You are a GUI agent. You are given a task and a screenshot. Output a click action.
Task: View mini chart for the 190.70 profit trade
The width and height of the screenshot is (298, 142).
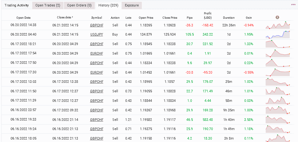278,129
